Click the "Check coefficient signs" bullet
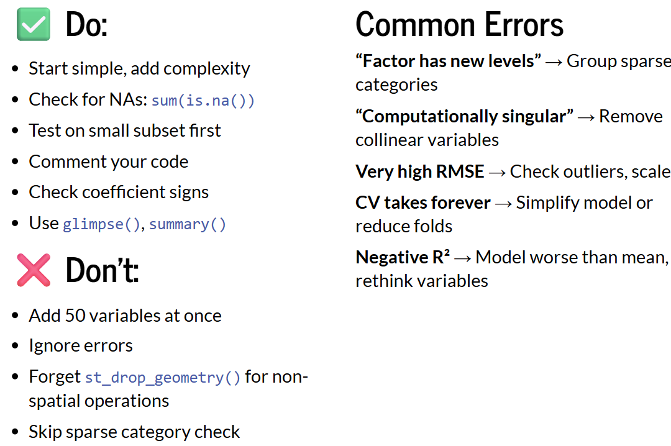The width and height of the screenshot is (671, 446). (x=119, y=193)
